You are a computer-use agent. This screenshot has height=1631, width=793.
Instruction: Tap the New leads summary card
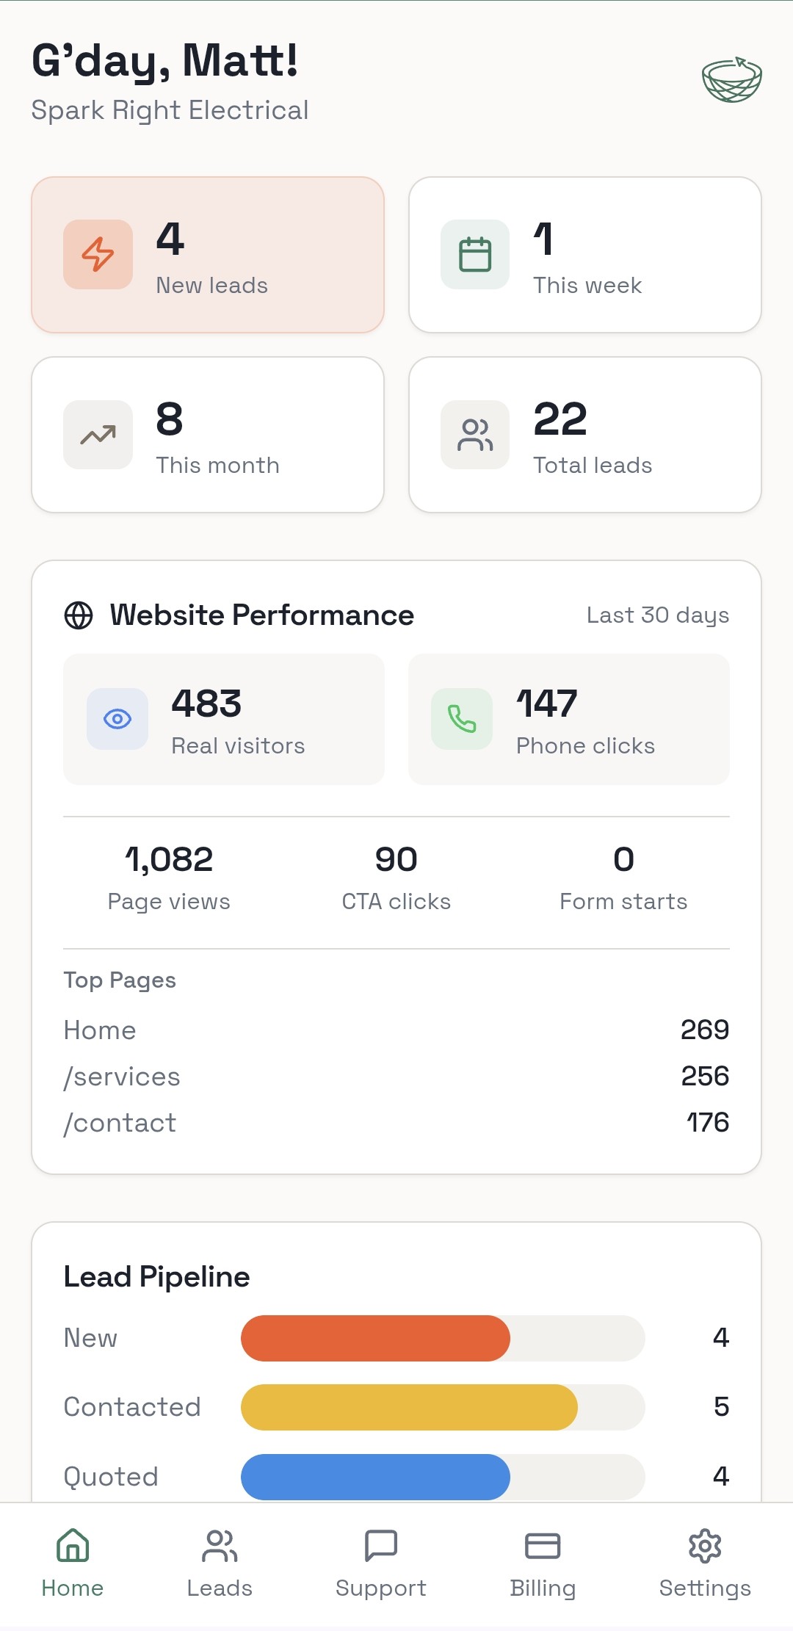[208, 253]
